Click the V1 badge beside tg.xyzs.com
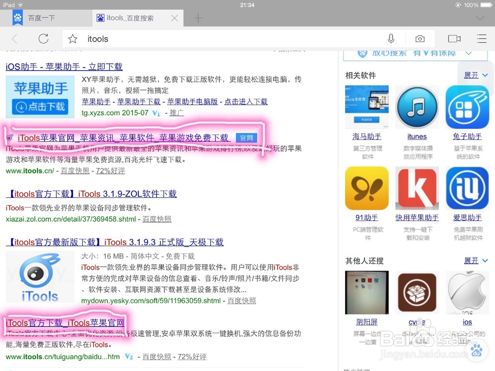The width and height of the screenshot is (495, 371). [156, 113]
